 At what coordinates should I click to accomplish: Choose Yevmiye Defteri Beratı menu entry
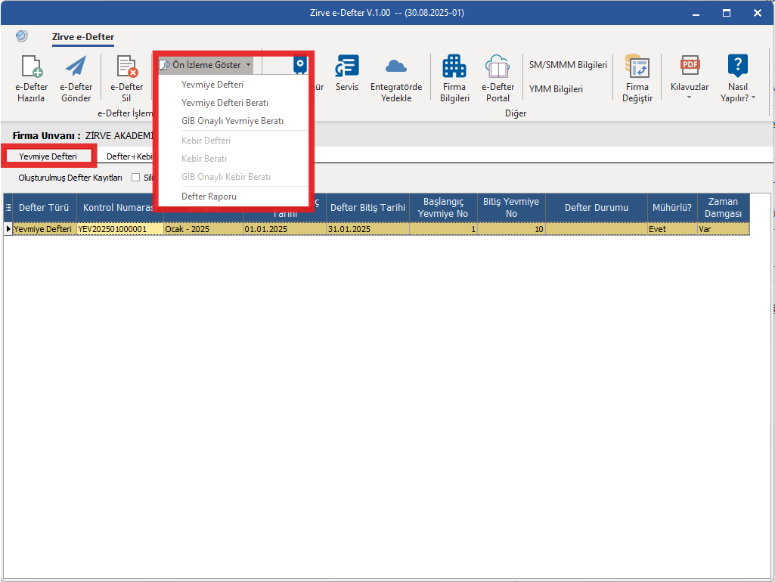tap(225, 103)
